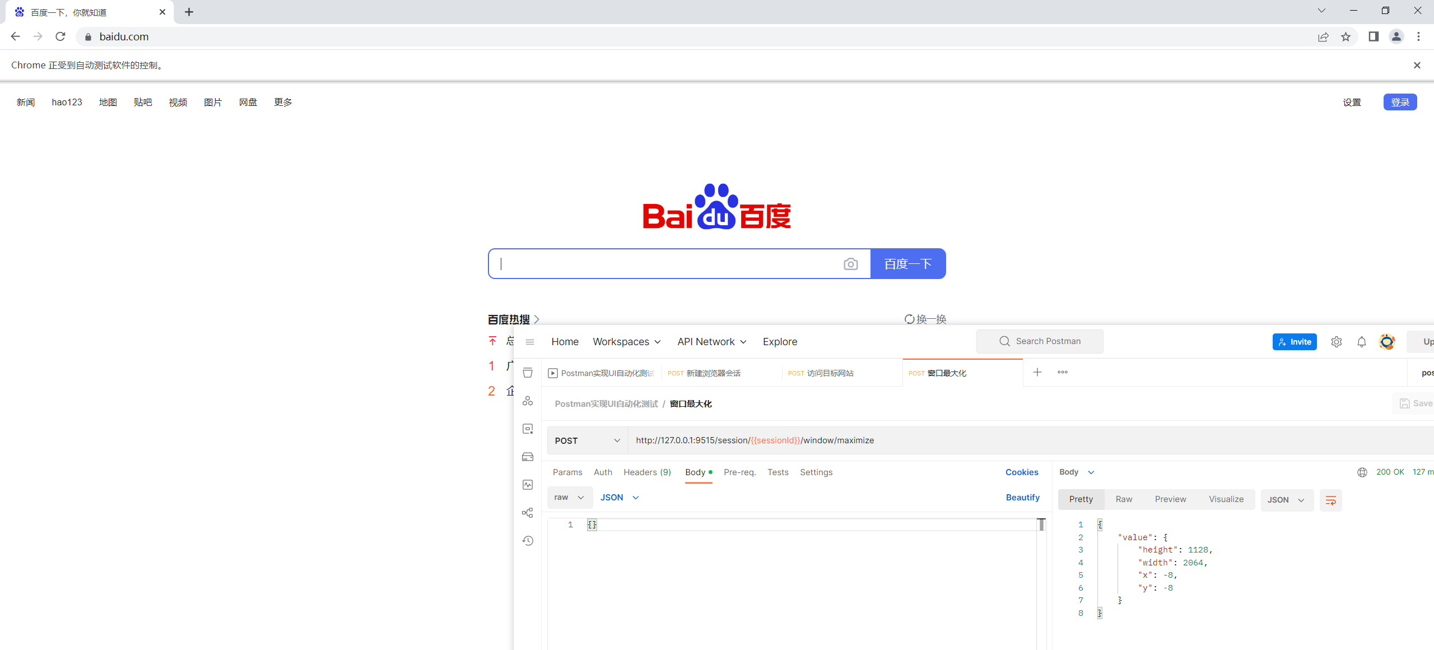Click Beautify link
The image size is (1434, 650).
coord(1022,498)
